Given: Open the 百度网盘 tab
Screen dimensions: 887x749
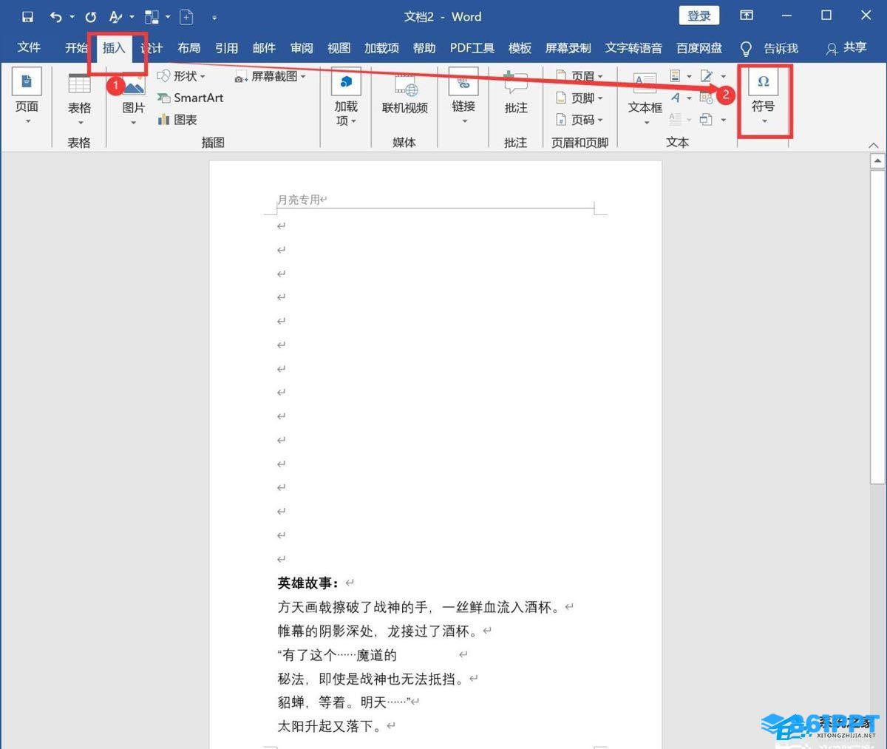Looking at the screenshot, I should point(699,47).
